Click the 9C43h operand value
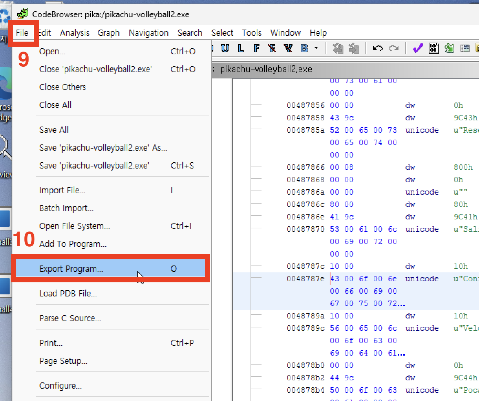 click(x=465, y=118)
